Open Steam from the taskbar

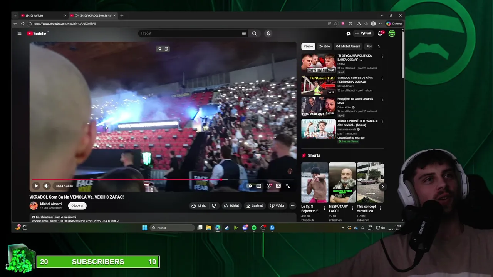click(226, 228)
